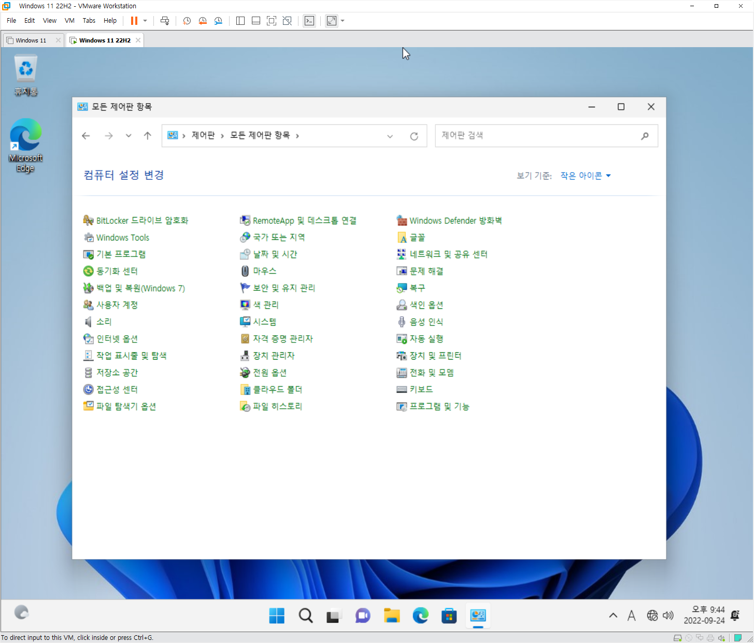The height and width of the screenshot is (643, 754).
Task: Open Microsoft Store on taskbar
Action: coord(449,616)
